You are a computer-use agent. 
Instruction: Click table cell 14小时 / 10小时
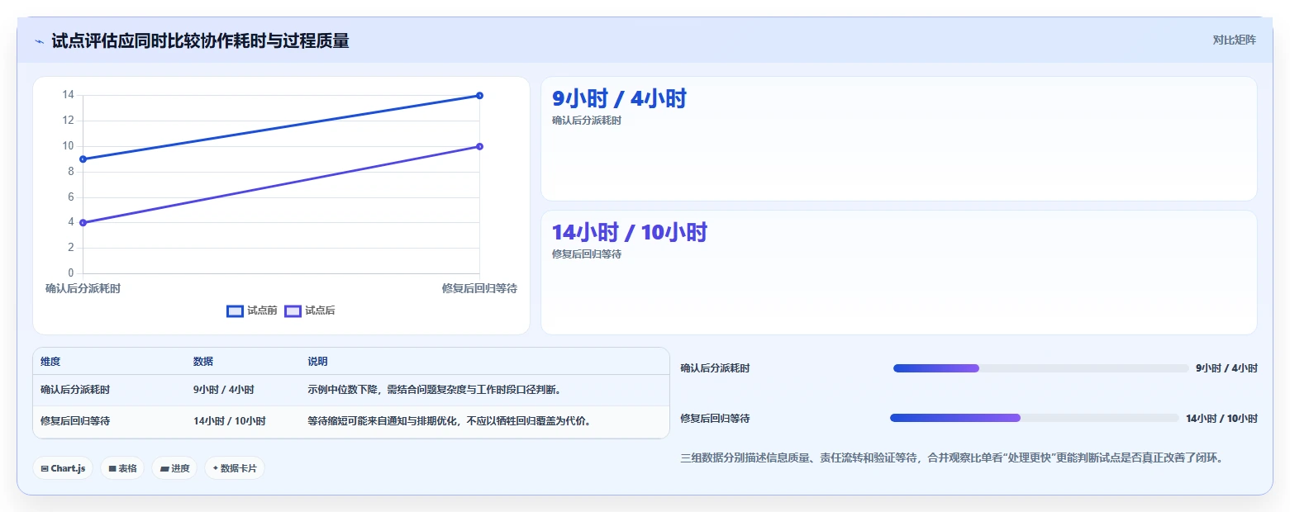tap(230, 421)
